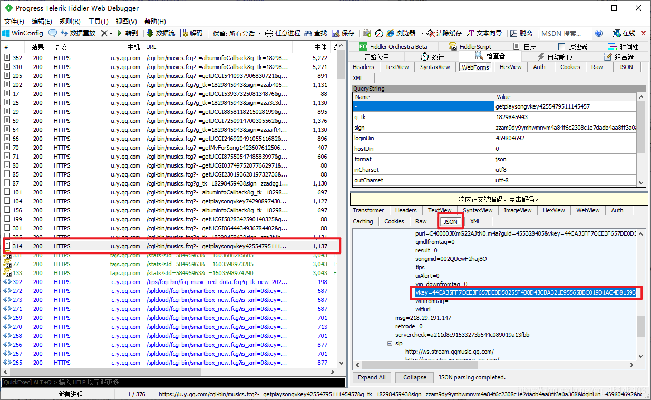Switch to the 统计 statistics tab

tap(432, 56)
